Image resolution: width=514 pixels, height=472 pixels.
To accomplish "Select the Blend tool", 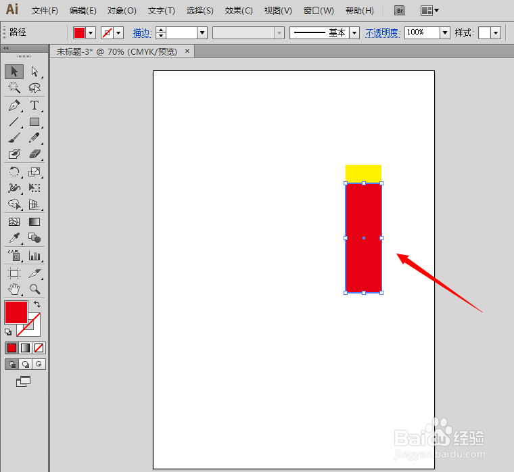I will (x=34, y=238).
